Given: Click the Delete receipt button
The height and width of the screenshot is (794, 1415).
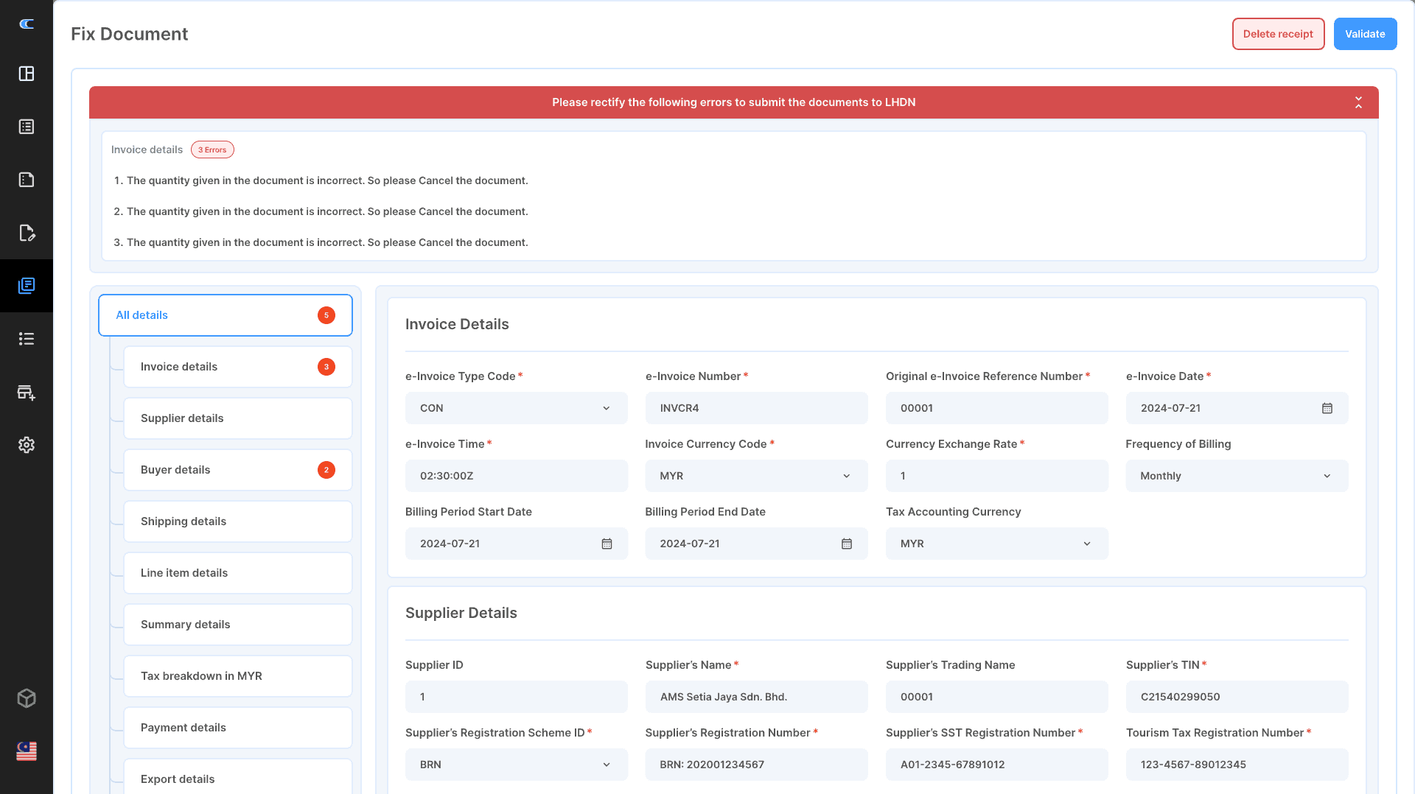Looking at the screenshot, I should click(x=1278, y=34).
